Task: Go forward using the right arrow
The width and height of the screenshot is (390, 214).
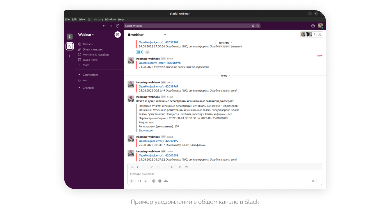Action: [111, 26]
